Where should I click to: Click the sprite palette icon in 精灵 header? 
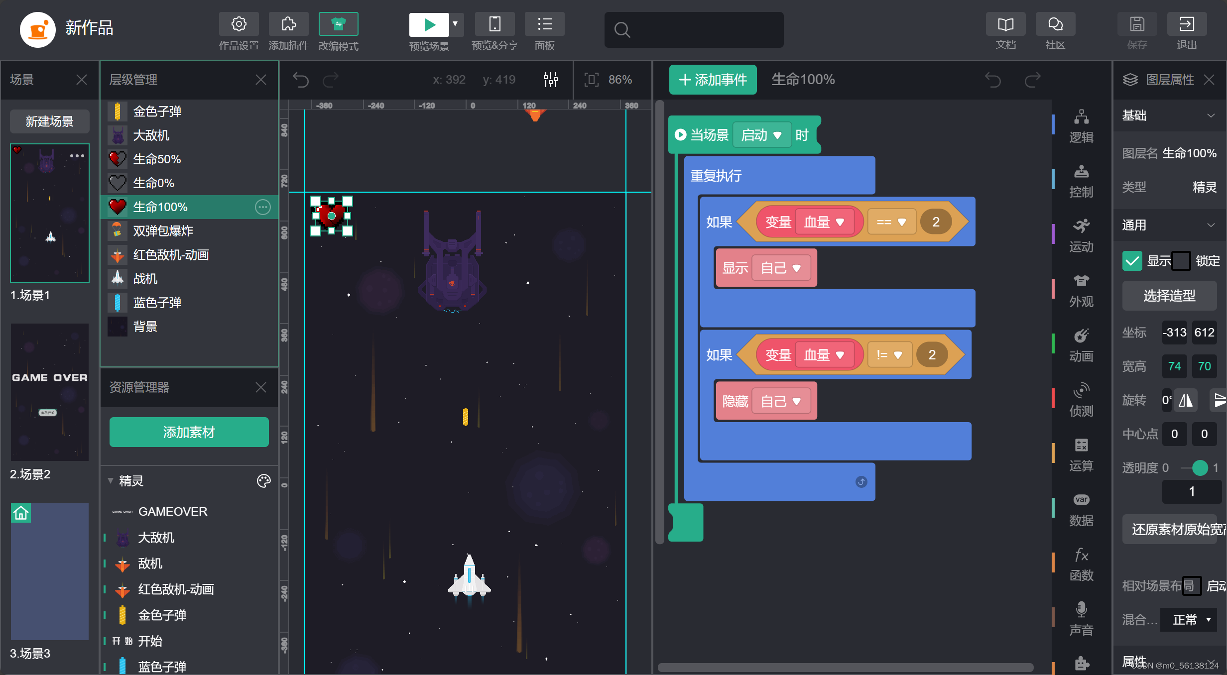(x=263, y=481)
